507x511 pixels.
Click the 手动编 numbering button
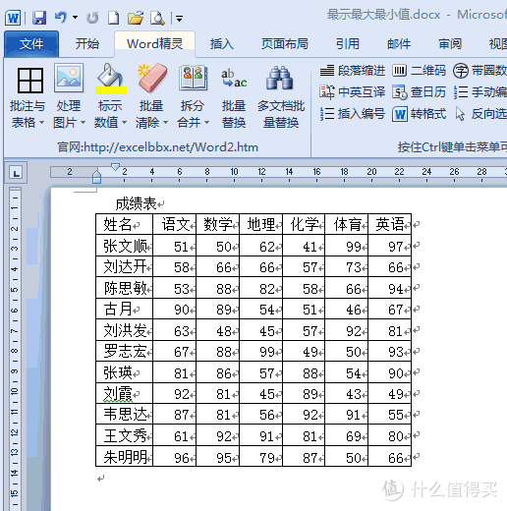(479, 92)
